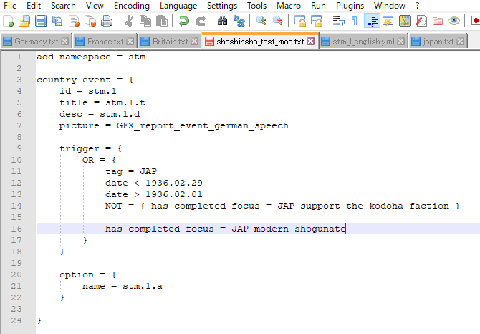Cut selection with the scissors icon
480x334 pixels.
[x=128, y=21]
